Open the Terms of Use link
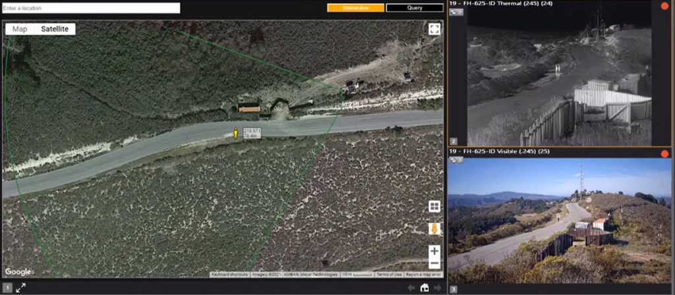675x295 pixels. tap(388, 274)
